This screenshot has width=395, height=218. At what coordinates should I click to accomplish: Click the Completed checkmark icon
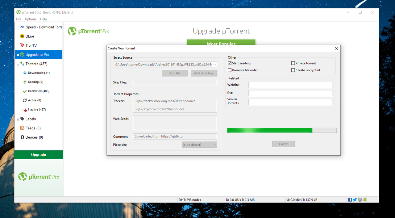pyautogui.click(x=25, y=91)
